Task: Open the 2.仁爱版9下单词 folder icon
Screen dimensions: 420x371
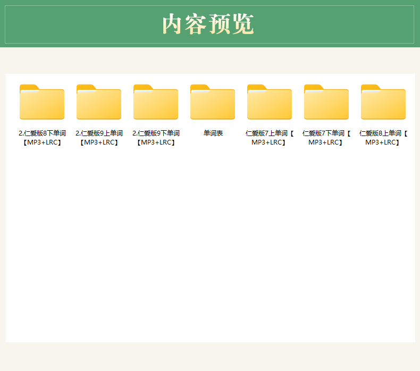Action: click(x=156, y=102)
